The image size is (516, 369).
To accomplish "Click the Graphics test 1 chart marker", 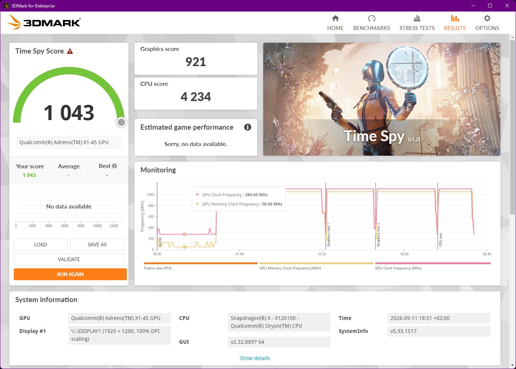I will (328, 235).
